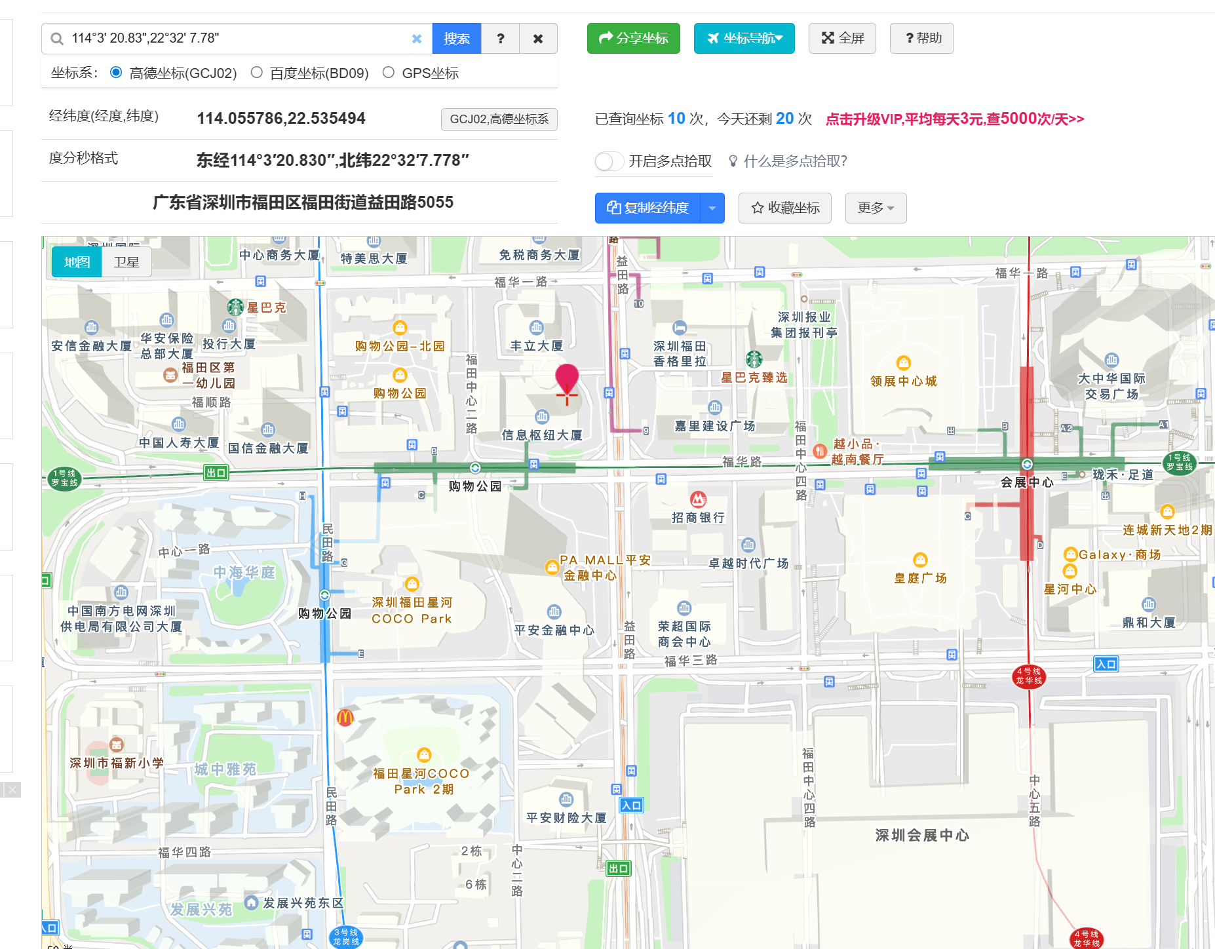1215x949 pixels.
Task: Click the 特美思大厦 map label
Action: coord(374,259)
